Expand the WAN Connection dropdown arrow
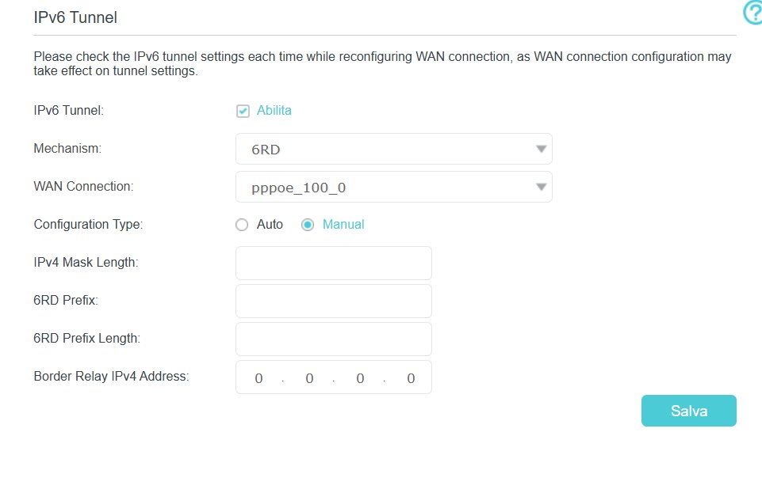 pos(541,187)
